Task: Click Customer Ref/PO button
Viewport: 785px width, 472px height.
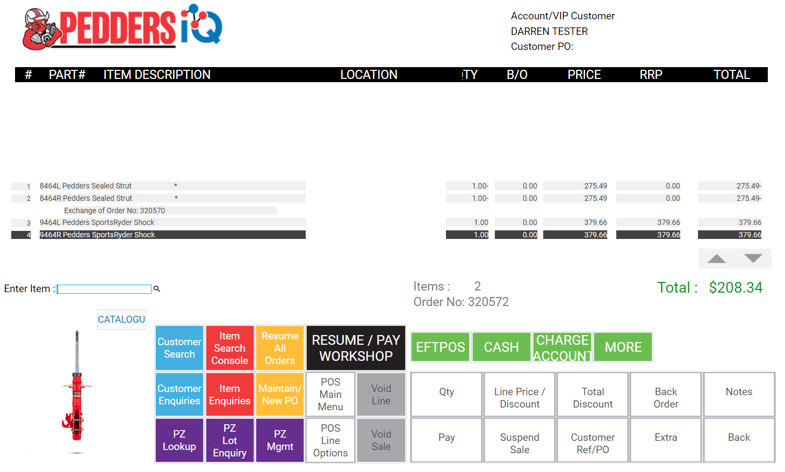Action: pyautogui.click(x=593, y=440)
